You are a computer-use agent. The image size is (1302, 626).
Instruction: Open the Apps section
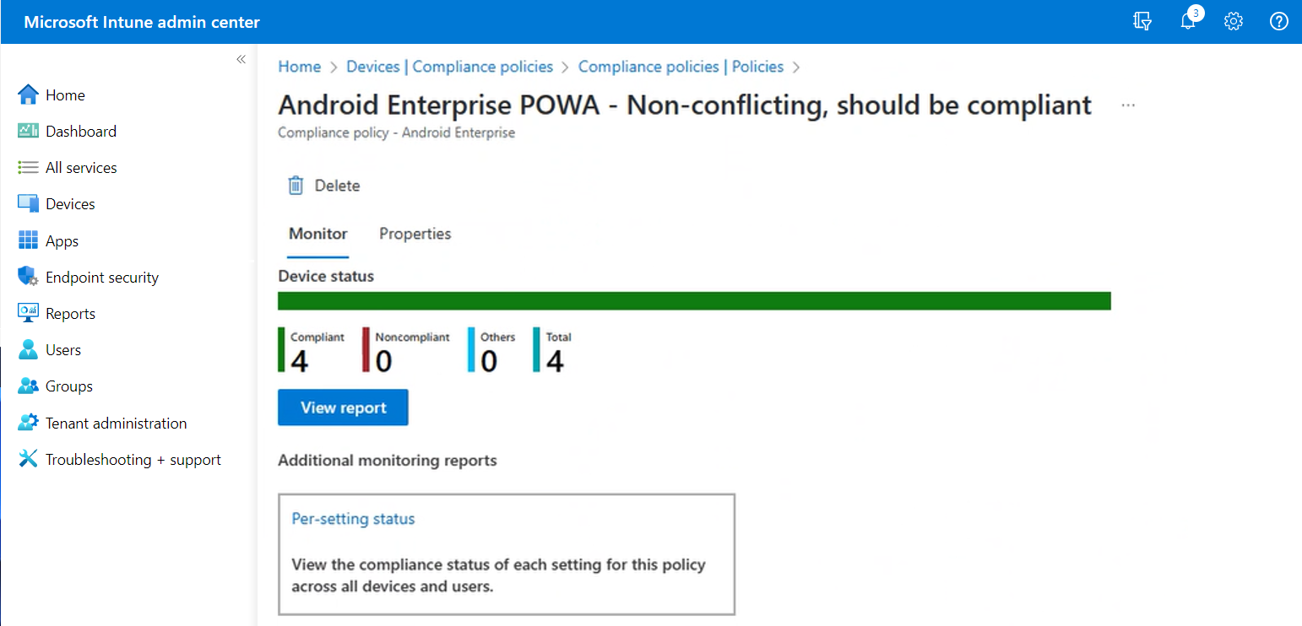pyautogui.click(x=61, y=240)
